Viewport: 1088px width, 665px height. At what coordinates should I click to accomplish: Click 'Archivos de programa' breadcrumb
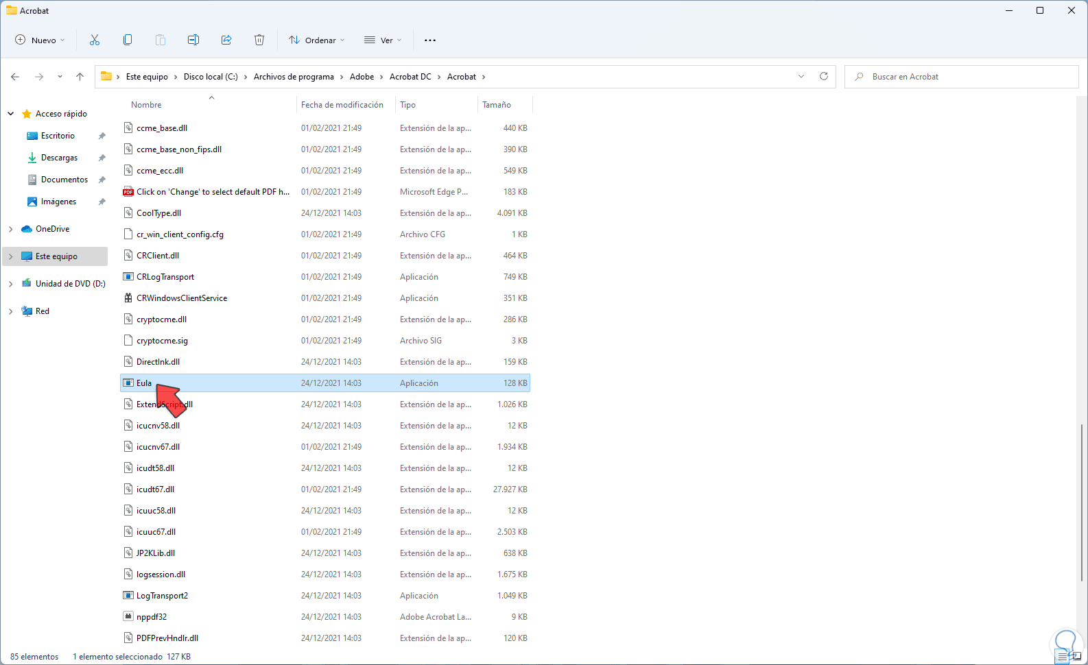tap(294, 77)
